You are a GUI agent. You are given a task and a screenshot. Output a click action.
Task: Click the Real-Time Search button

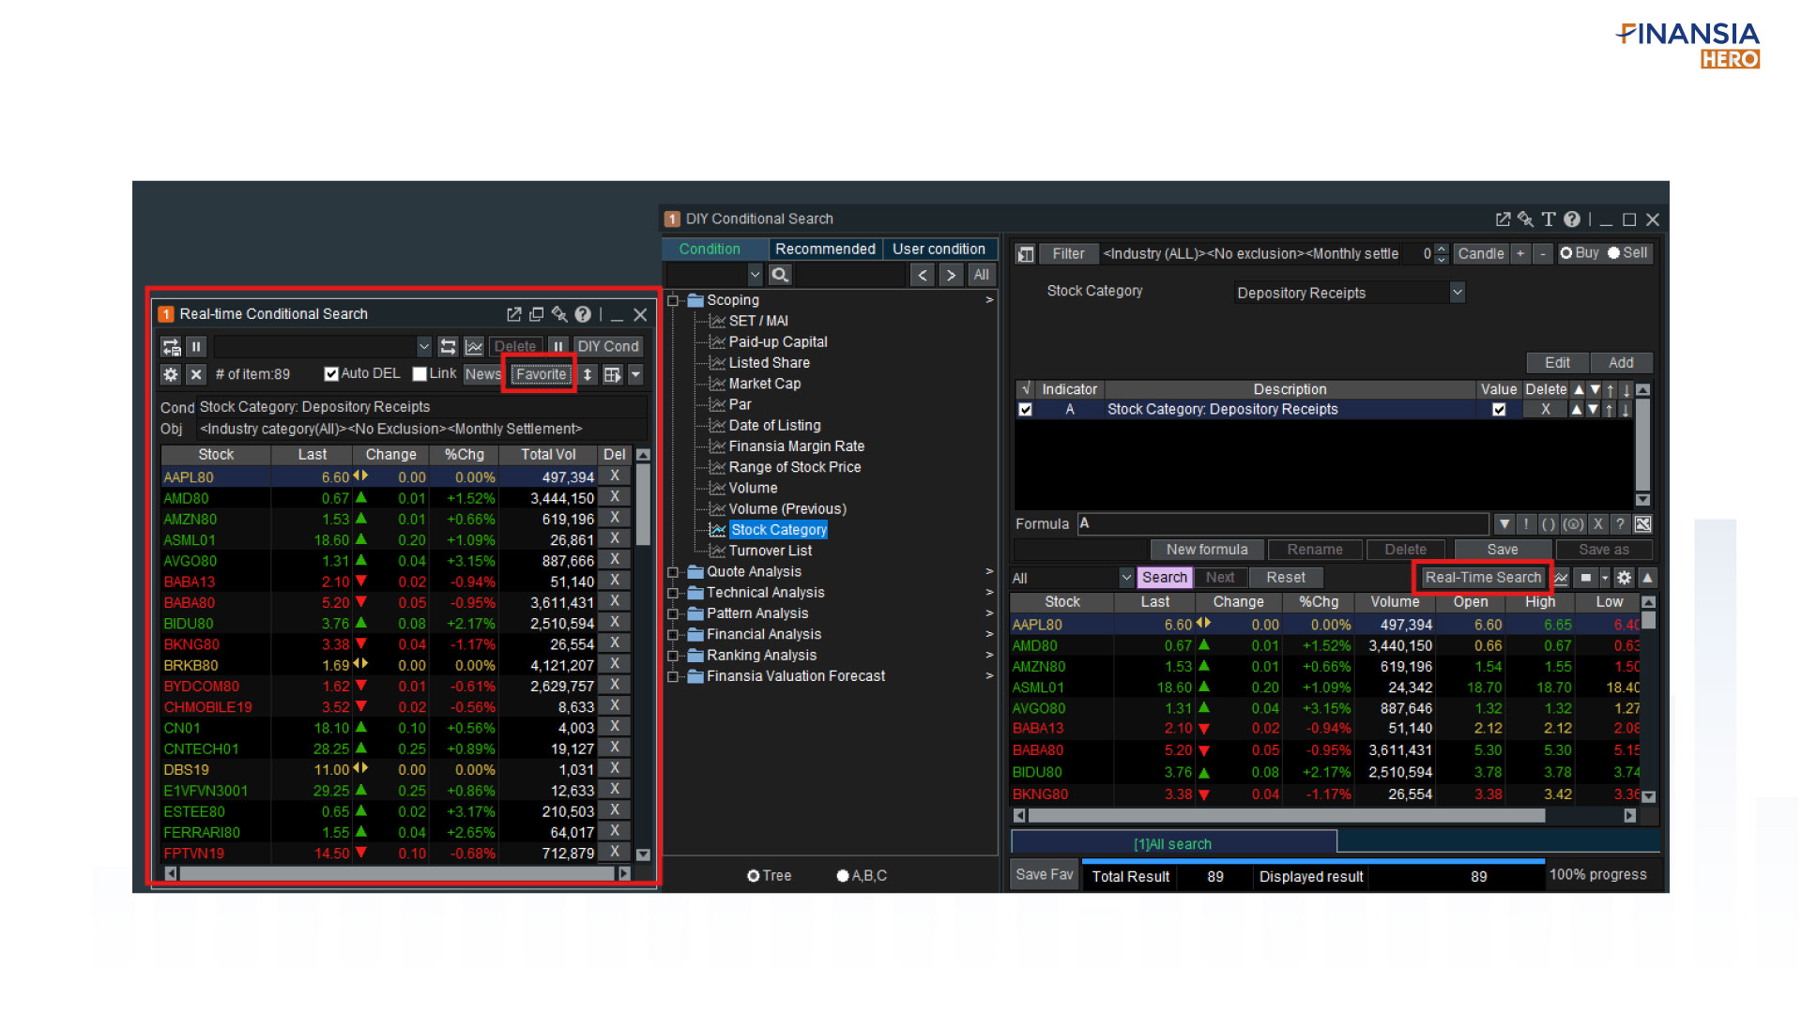[x=1483, y=578]
